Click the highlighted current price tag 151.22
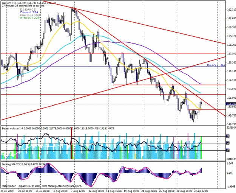This screenshot has height=193, width=236. click(231, 104)
